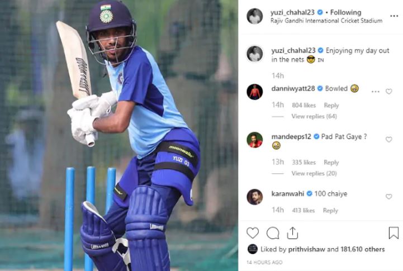View the 804 likes on the Bowled comment
This screenshot has height=271, width=403.
[304, 105]
